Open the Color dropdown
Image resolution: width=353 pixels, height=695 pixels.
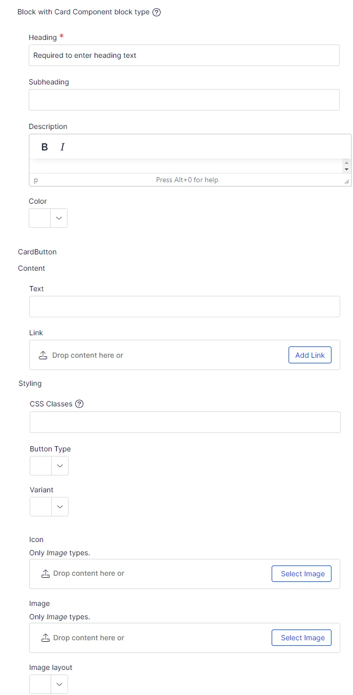coord(48,218)
